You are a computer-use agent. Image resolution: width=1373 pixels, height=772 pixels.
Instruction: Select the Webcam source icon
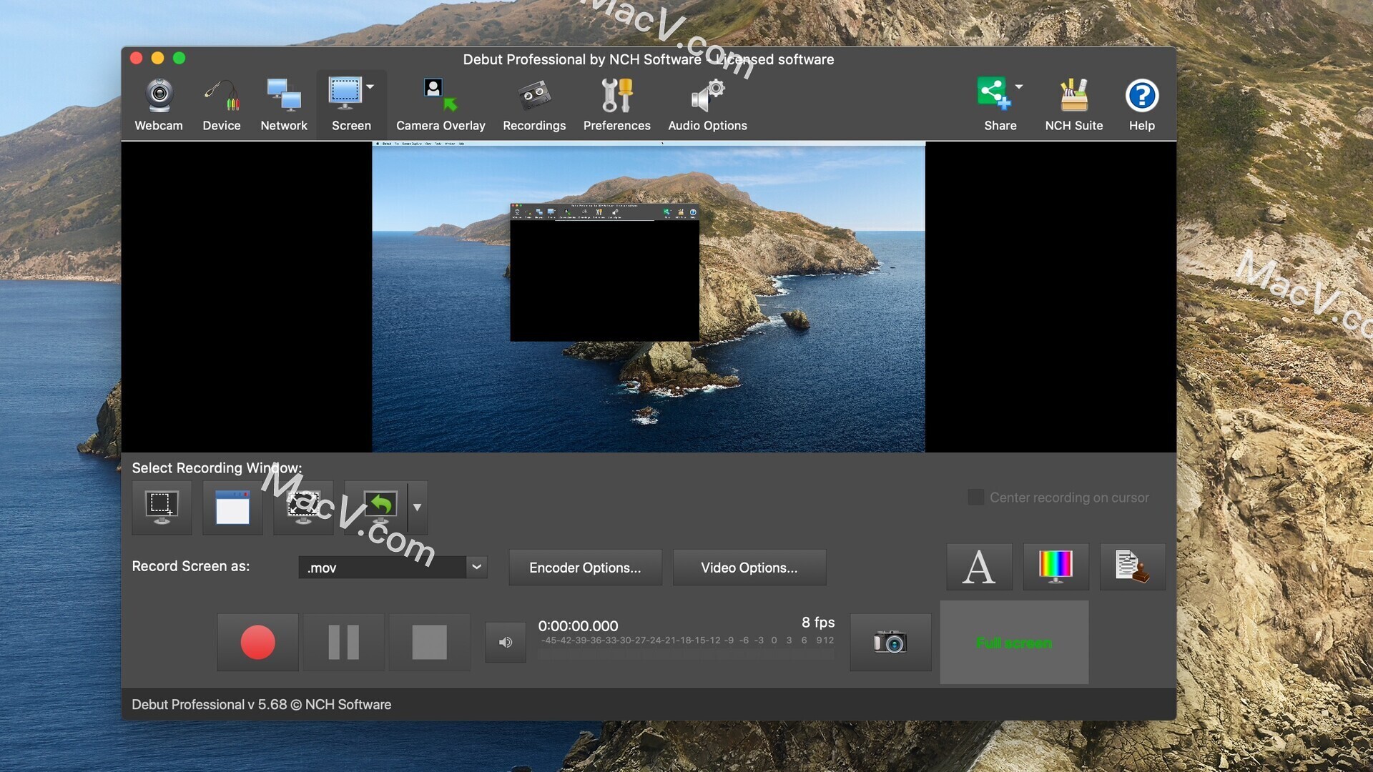159,105
